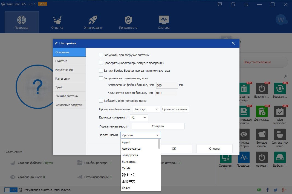Expand the Проверка обновлений dropdown
The height and width of the screenshot is (194, 292).
click(x=146, y=109)
